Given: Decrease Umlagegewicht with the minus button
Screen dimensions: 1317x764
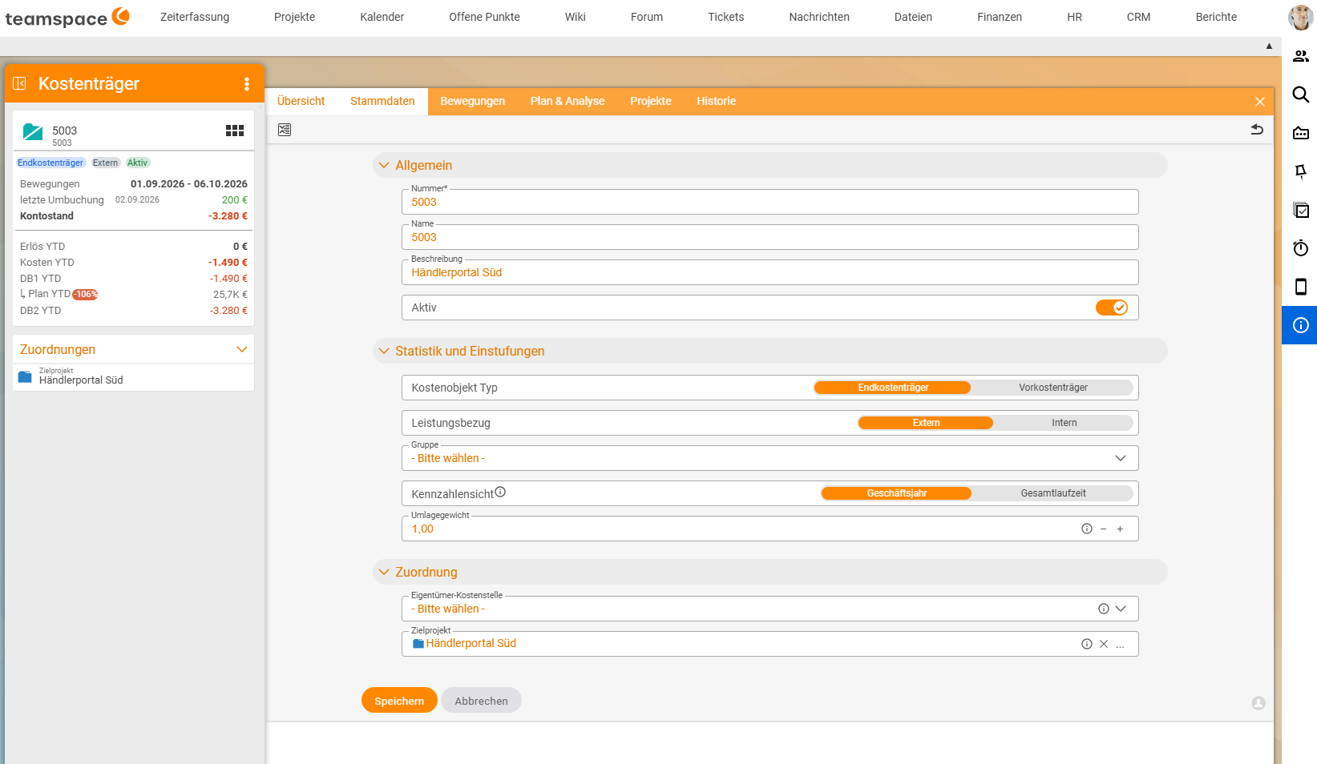Looking at the screenshot, I should click(x=1104, y=529).
